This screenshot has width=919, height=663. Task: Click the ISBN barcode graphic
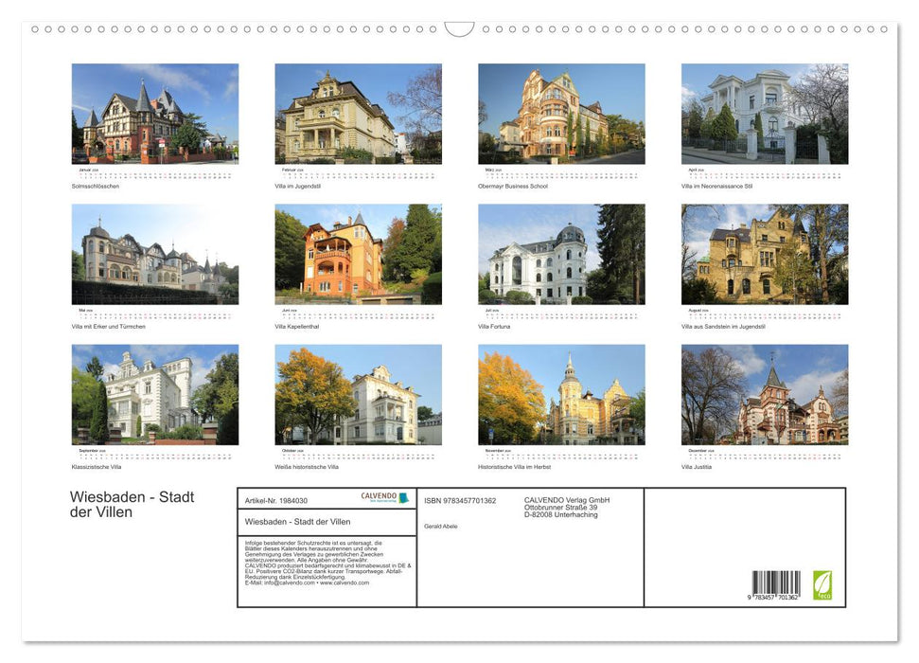[778, 582]
